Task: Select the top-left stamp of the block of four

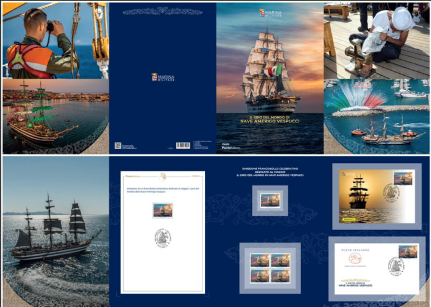Action: point(260,260)
